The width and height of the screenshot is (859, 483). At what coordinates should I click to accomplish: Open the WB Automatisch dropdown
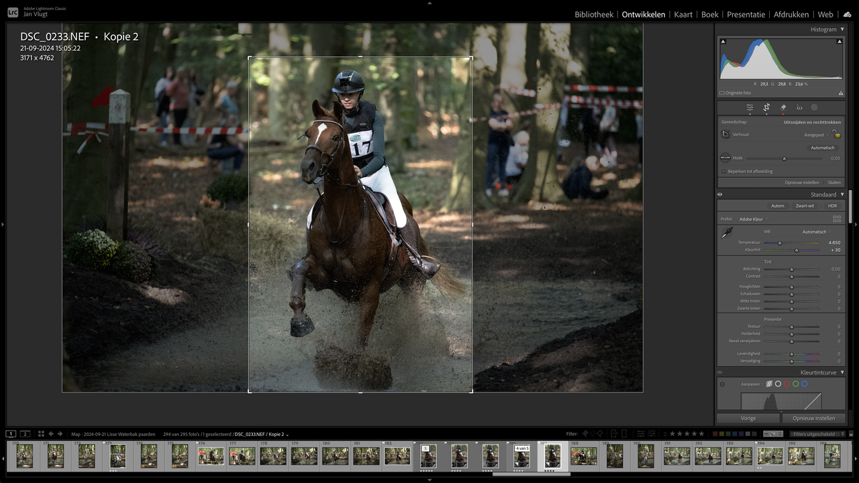tap(817, 231)
